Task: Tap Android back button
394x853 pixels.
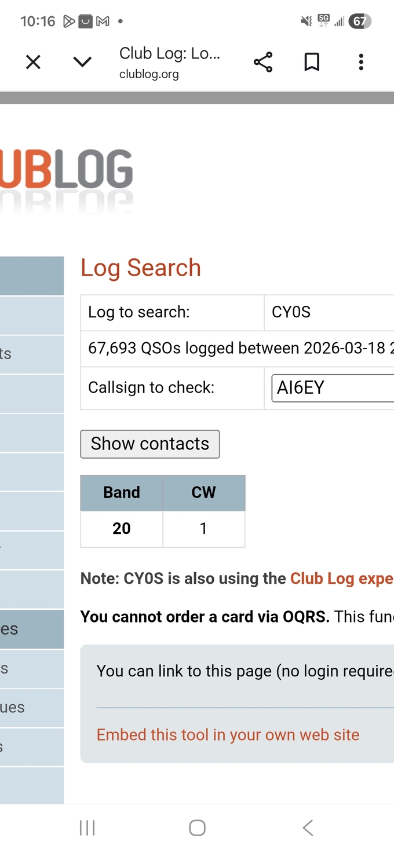Action: tap(308, 828)
